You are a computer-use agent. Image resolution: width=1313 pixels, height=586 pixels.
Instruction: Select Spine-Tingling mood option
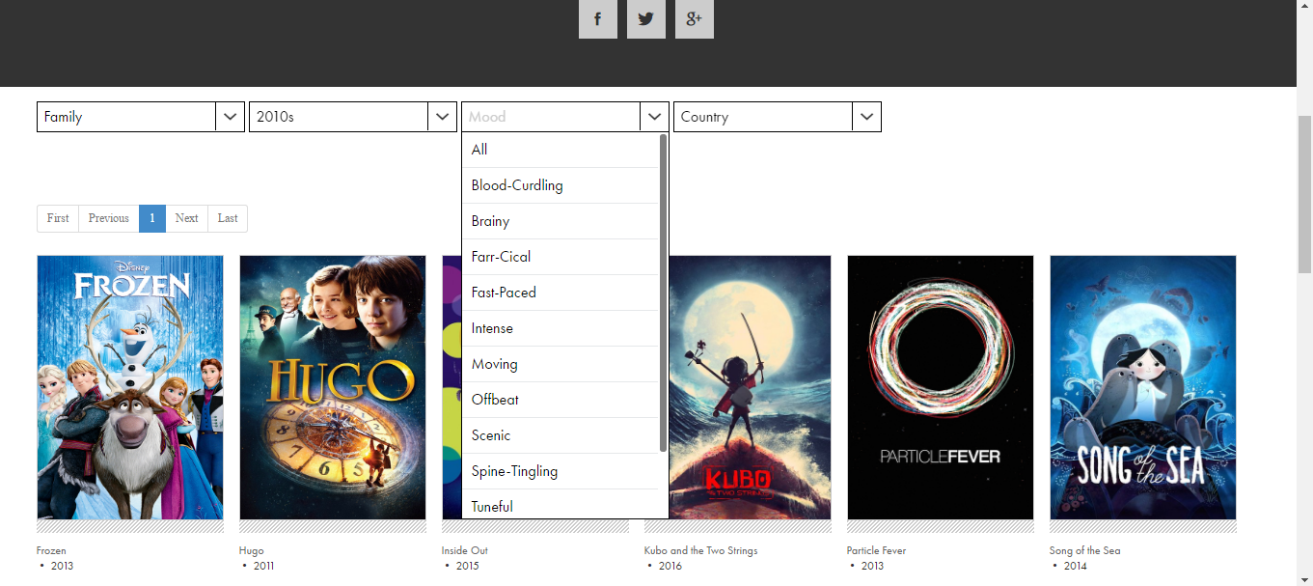pyautogui.click(x=514, y=471)
